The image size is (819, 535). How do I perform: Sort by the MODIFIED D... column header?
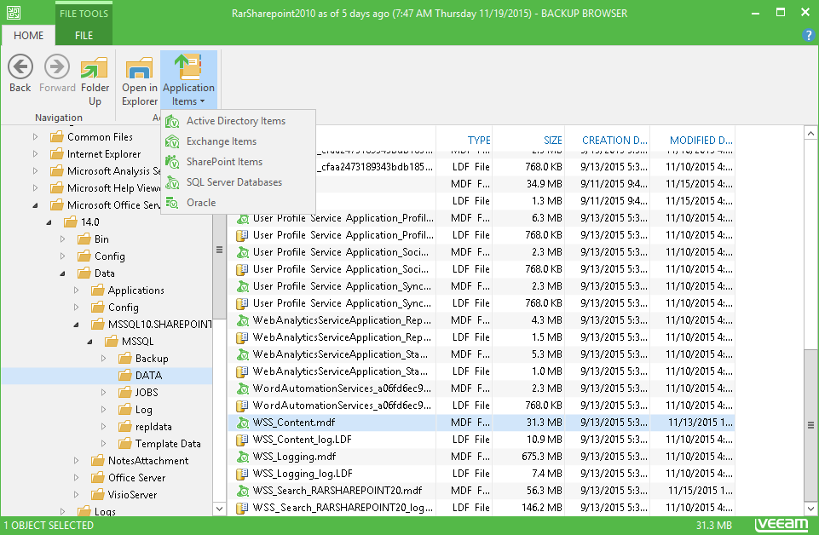point(701,140)
